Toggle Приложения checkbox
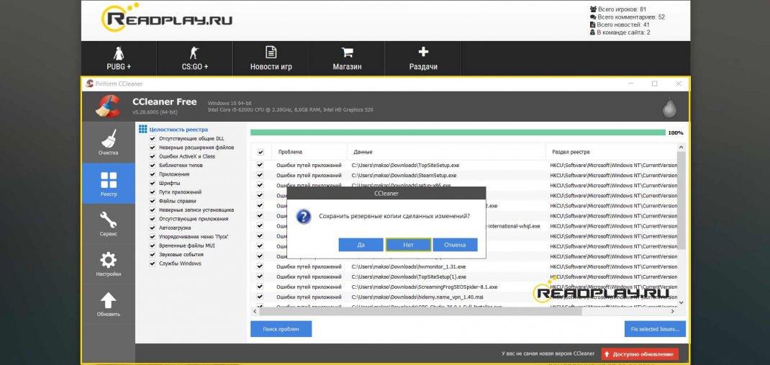 153,174
